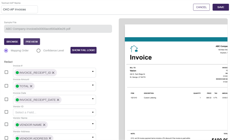Click the Redact column label
The width and height of the screenshot is (230, 140).
pos(8,62)
